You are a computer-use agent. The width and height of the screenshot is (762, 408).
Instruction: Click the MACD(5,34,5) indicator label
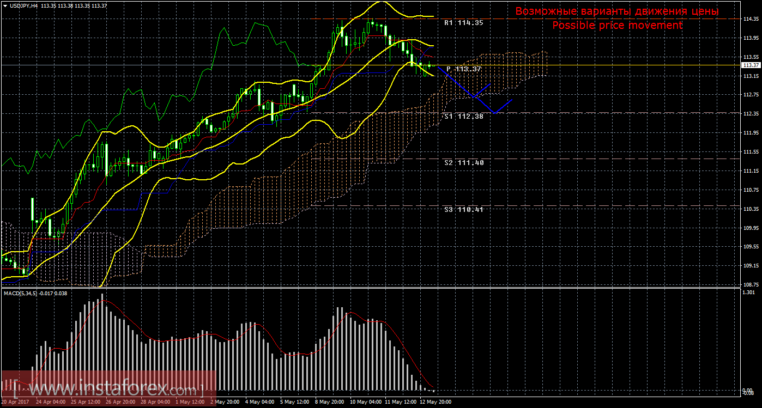35,294
